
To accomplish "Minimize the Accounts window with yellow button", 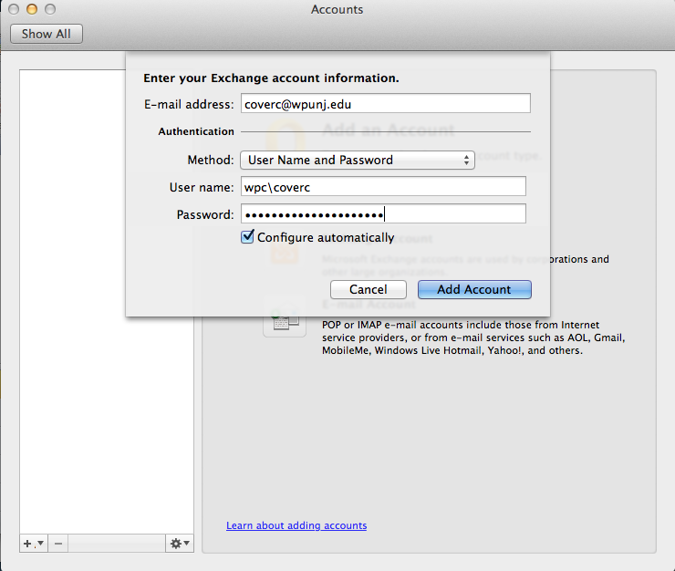I will [32, 9].
